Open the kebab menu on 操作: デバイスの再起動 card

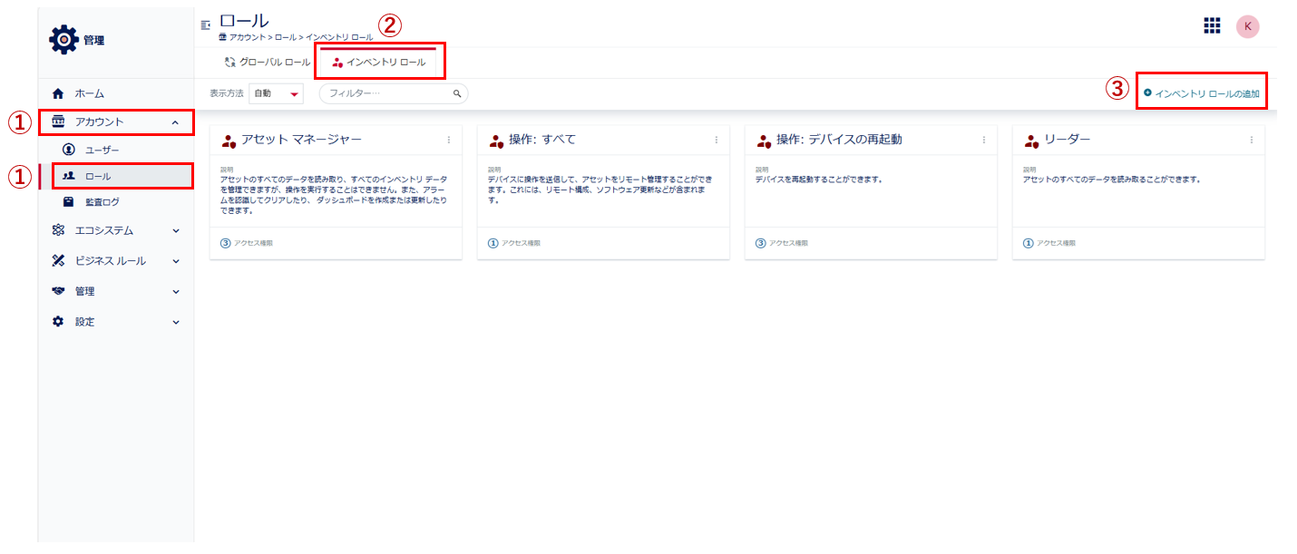pyautogui.click(x=983, y=140)
